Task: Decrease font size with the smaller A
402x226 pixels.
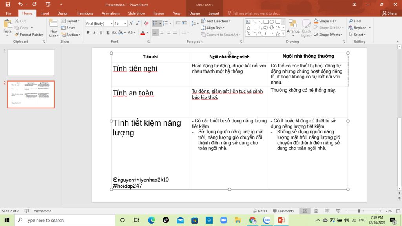Action: (x=137, y=23)
